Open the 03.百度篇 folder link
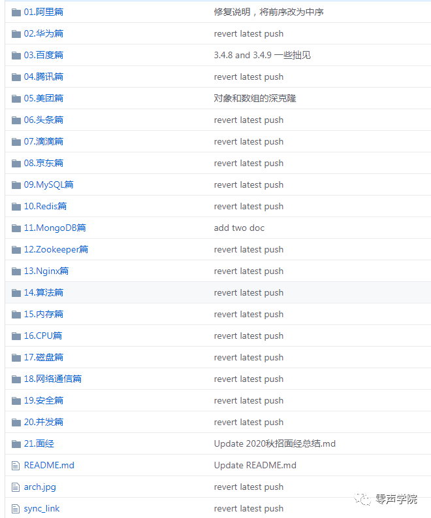 tap(44, 55)
